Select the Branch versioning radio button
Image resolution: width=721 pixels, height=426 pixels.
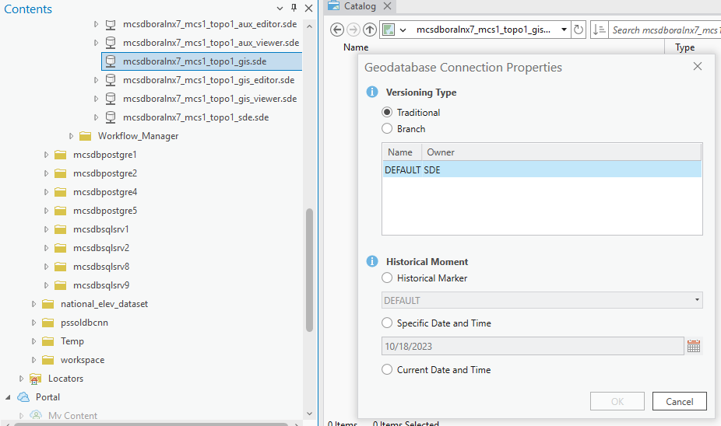click(387, 128)
